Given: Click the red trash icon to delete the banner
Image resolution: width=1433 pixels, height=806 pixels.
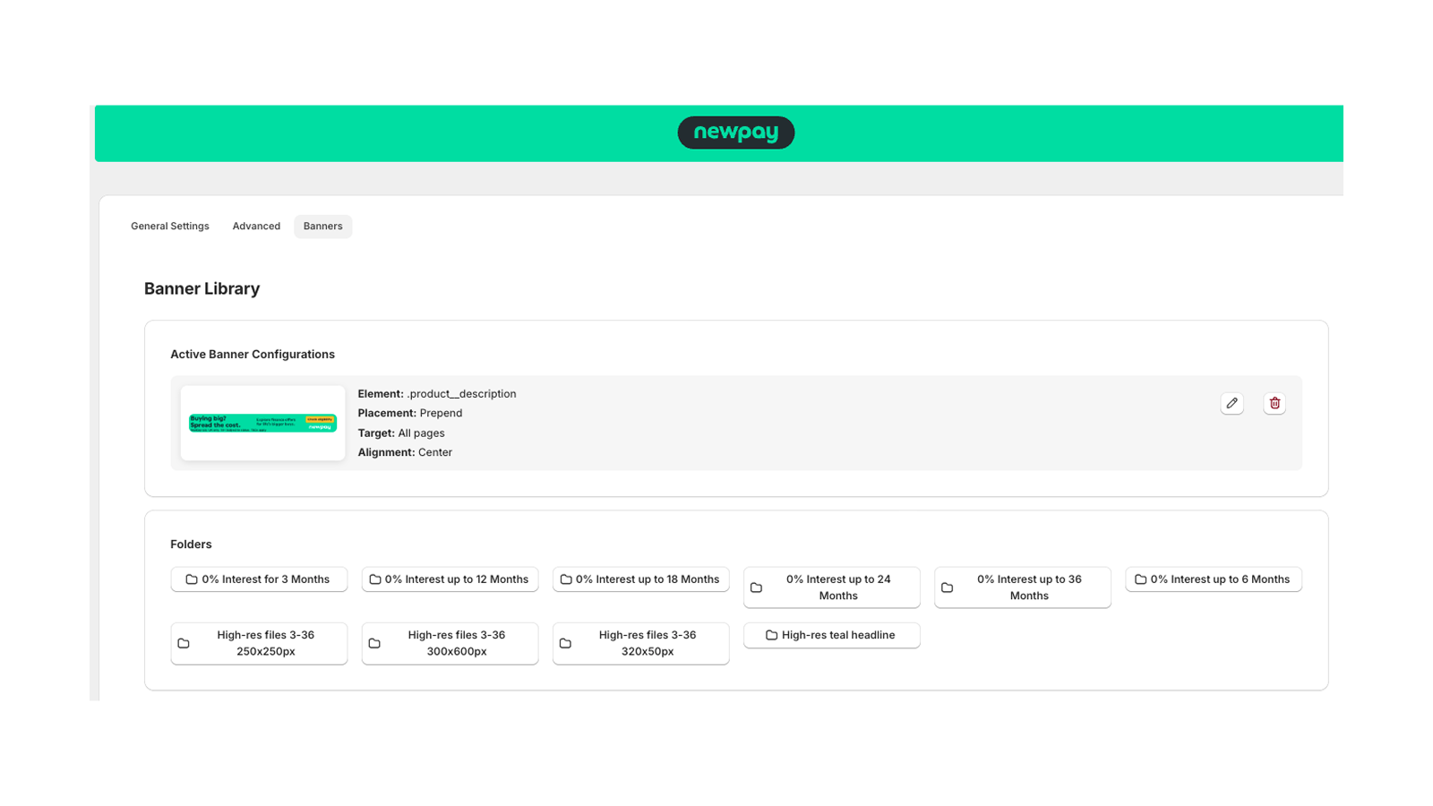Looking at the screenshot, I should point(1274,403).
